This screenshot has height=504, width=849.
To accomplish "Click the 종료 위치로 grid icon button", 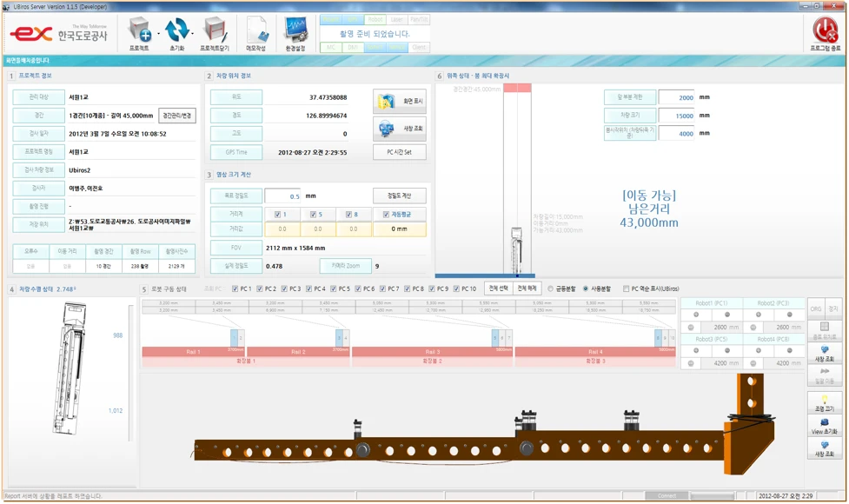I will coord(824,331).
